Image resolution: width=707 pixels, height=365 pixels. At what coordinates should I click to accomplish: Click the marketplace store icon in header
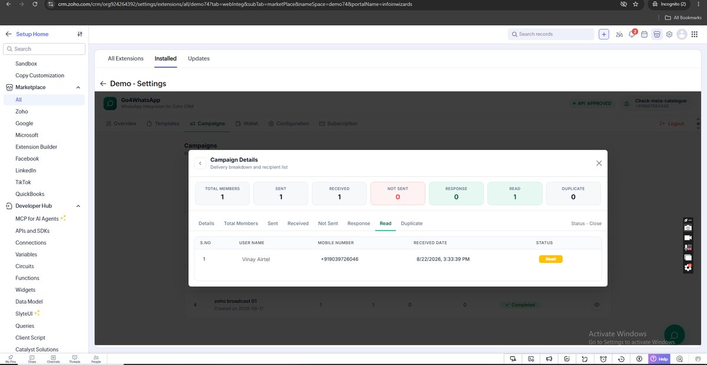point(657,34)
